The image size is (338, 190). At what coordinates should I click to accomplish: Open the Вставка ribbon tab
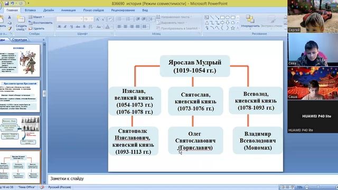tap(30, 10)
